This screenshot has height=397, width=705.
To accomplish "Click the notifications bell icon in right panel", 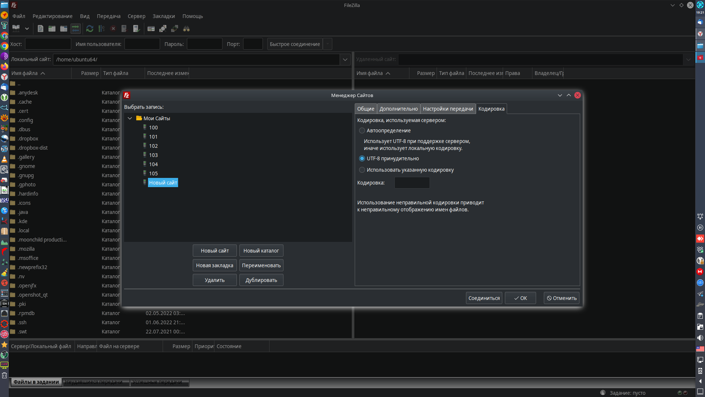I will pos(700,217).
